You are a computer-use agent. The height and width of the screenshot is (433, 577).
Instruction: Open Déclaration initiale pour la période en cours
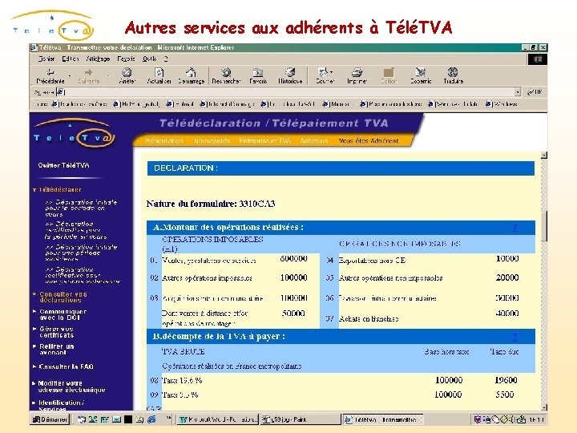tap(81, 208)
